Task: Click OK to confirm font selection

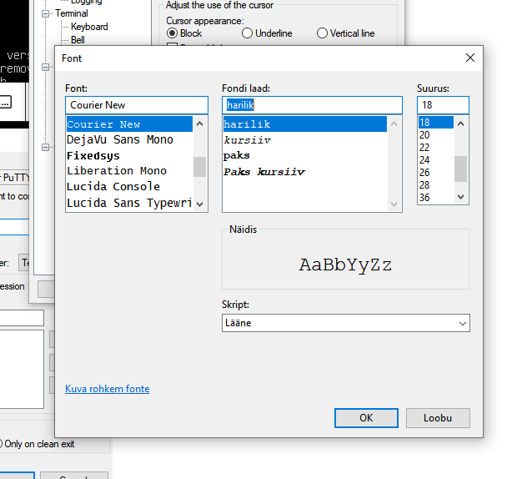Action: pyautogui.click(x=366, y=417)
